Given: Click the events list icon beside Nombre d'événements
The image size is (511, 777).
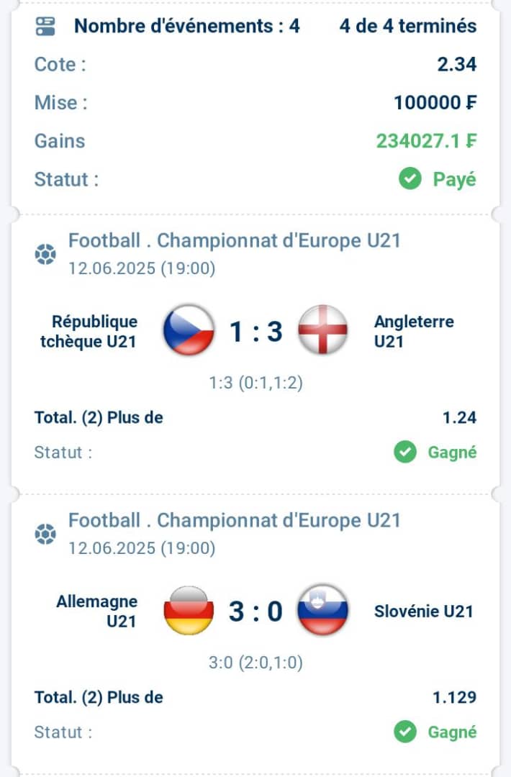Looking at the screenshot, I should click(x=45, y=27).
